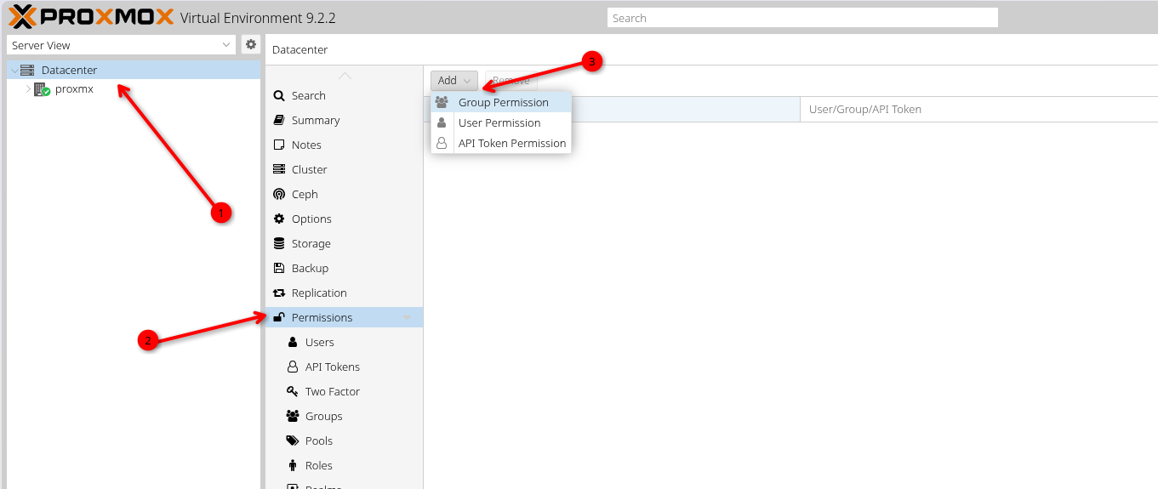This screenshot has width=1158, height=489.
Task: Click the Two Factor key icon
Action: pyautogui.click(x=292, y=392)
